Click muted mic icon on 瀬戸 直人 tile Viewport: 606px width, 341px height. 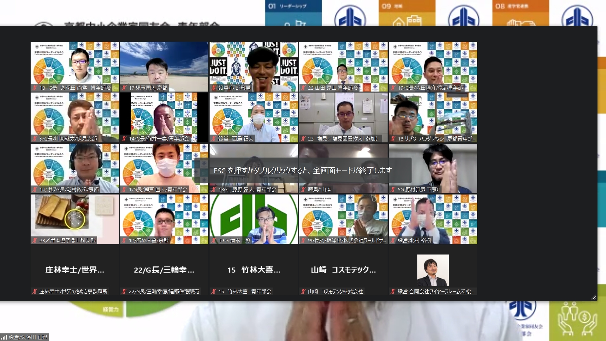(x=124, y=189)
